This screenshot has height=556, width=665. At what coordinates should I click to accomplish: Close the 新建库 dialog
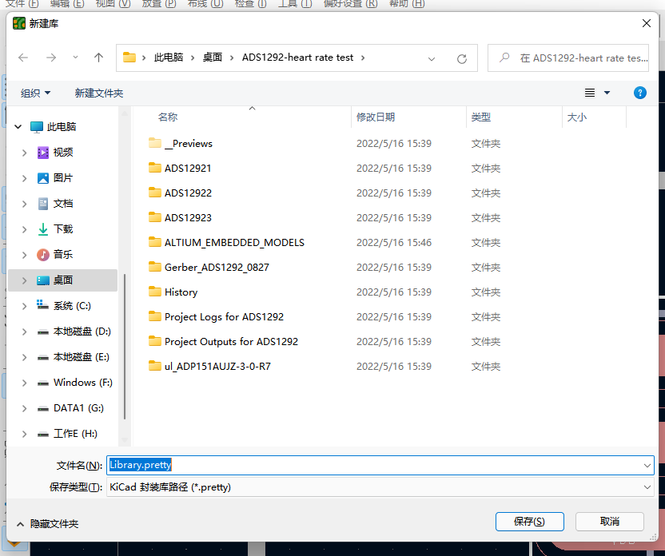tap(647, 23)
